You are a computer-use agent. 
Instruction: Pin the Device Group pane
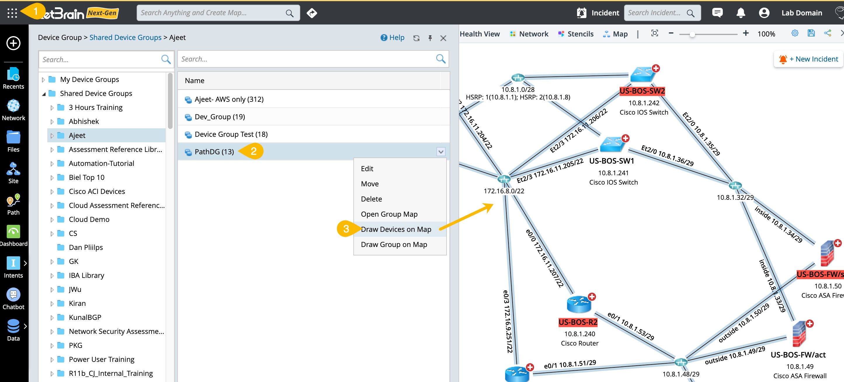coord(430,38)
